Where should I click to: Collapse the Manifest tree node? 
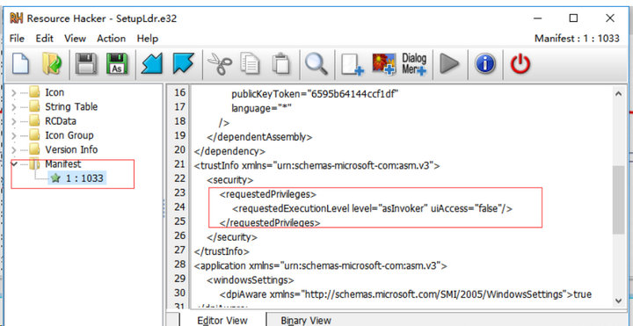15,164
